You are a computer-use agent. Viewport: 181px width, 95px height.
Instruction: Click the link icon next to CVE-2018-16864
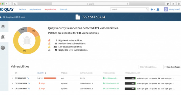point(29,83)
